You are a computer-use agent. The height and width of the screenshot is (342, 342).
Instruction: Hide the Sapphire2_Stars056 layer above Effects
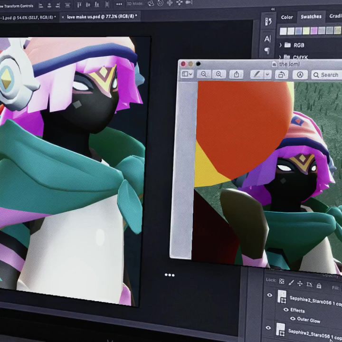[x=270, y=295]
